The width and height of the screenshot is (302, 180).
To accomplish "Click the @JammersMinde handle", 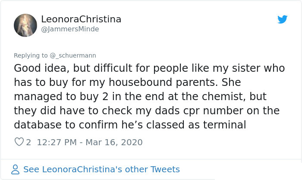I will (70, 29).
